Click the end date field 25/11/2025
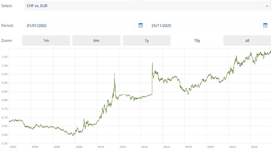 (204, 26)
